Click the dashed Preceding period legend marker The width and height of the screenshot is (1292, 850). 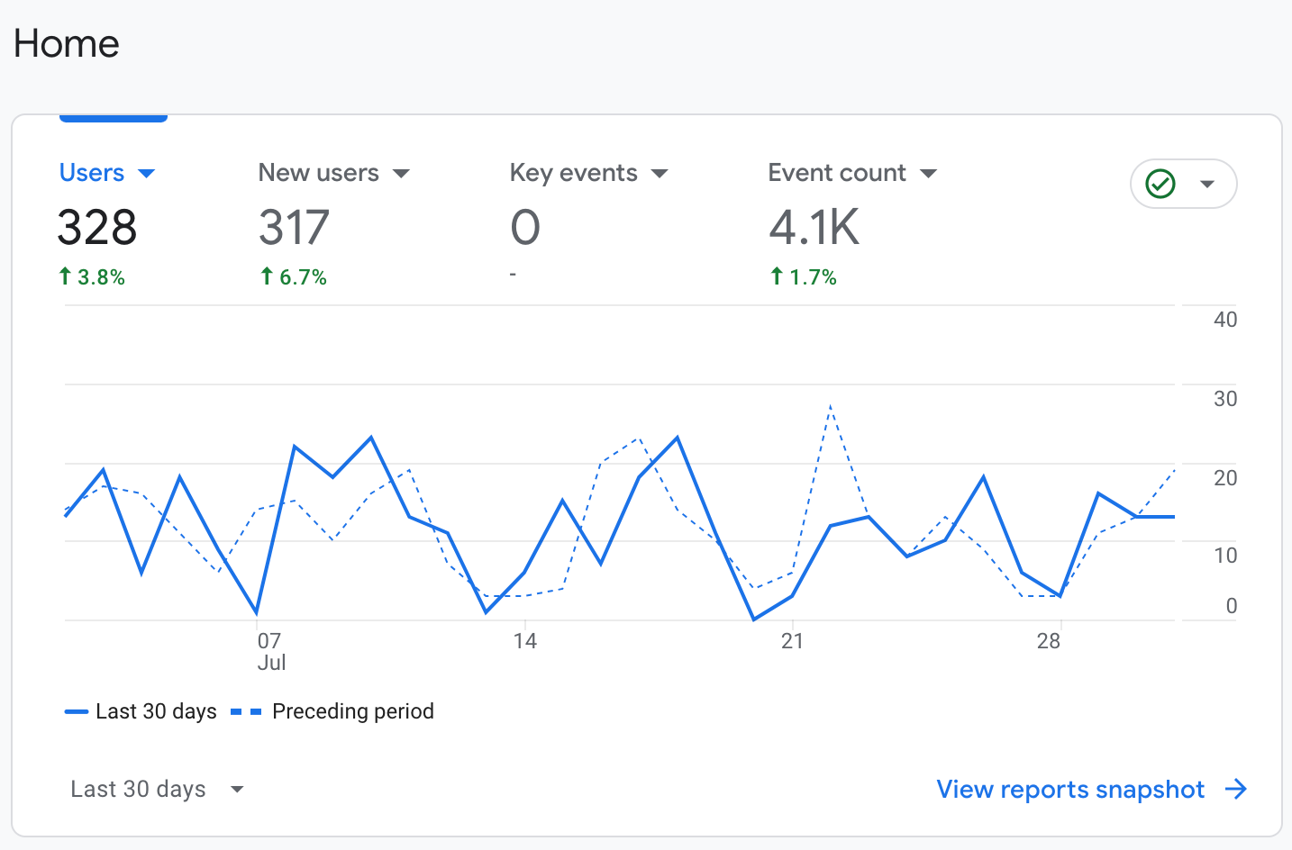[x=246, y=712]
